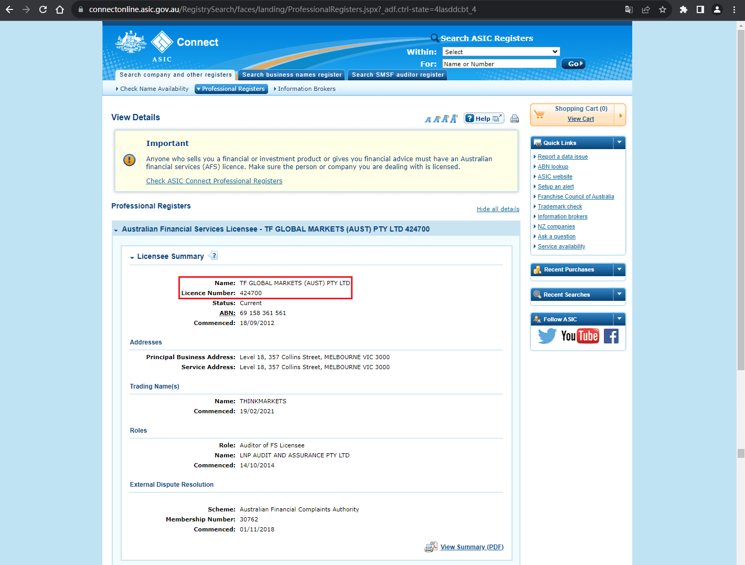The image size is (745, 565).
Task: Collapse the Follow ASIC panel
Action: 620,319
